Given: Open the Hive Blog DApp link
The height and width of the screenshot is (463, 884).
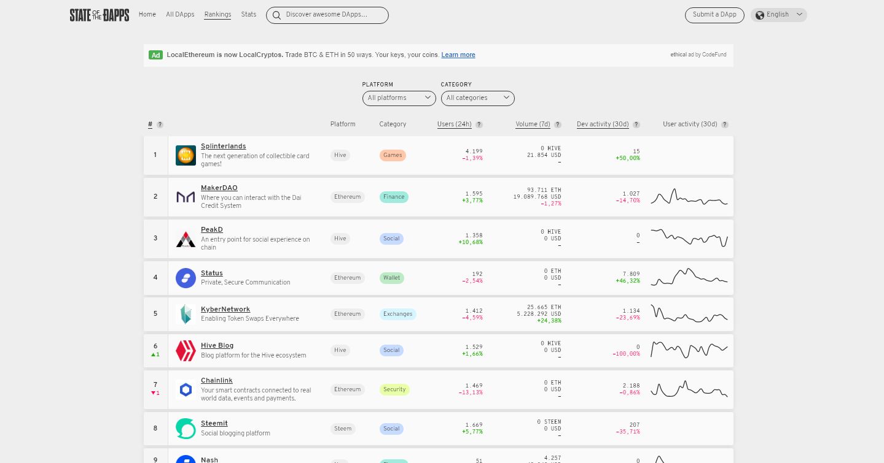Looking at the screenshot, I should point(217,345).
